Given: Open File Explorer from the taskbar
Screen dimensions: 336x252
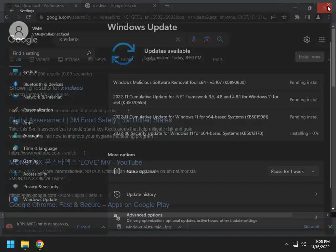Looking at the screenshot, I should [25, 244].
